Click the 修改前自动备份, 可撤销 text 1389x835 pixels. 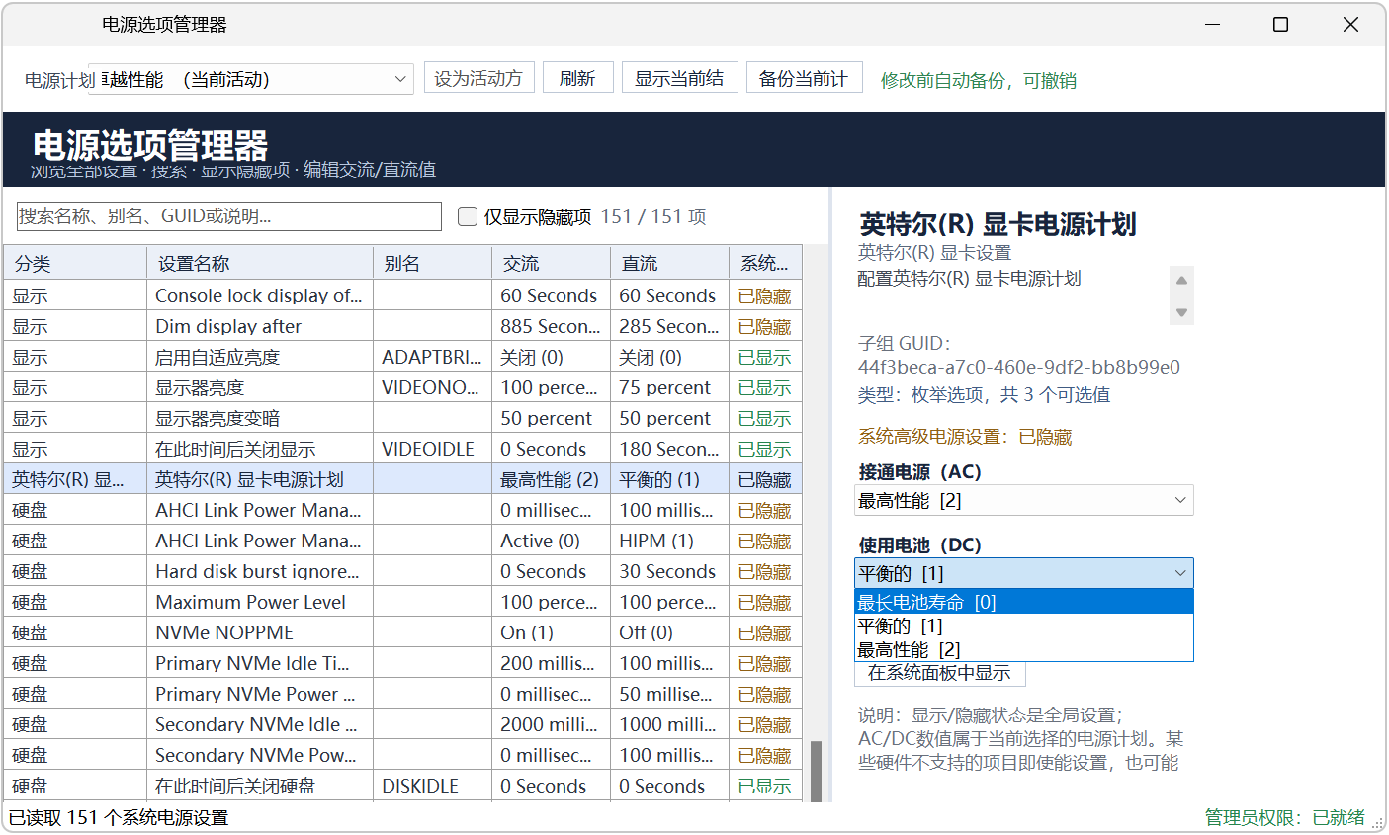[979, 80]
